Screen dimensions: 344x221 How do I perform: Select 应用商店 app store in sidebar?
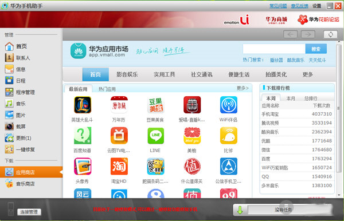pos(31,172)
